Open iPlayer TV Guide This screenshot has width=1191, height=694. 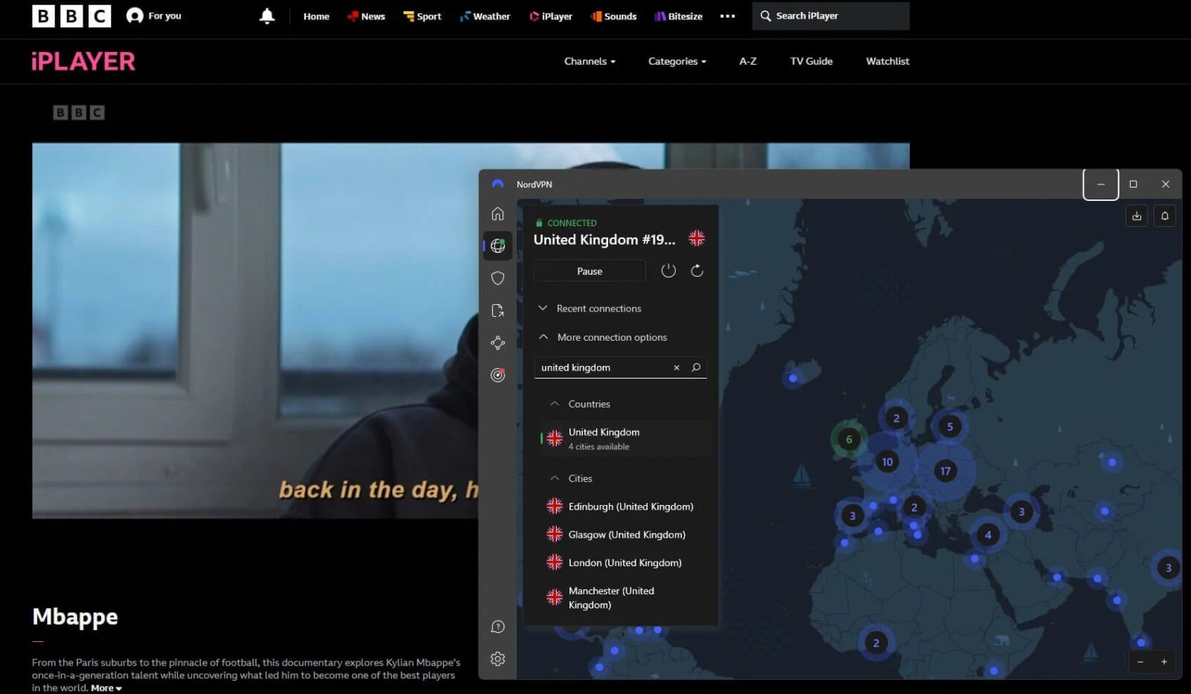click(811, 61)
